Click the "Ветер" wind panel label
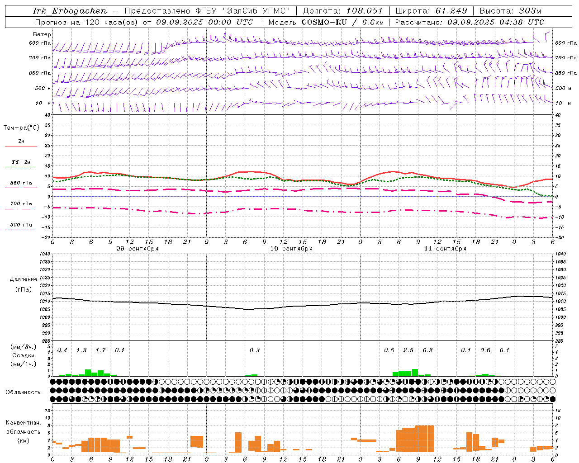 tap(42, 34)
